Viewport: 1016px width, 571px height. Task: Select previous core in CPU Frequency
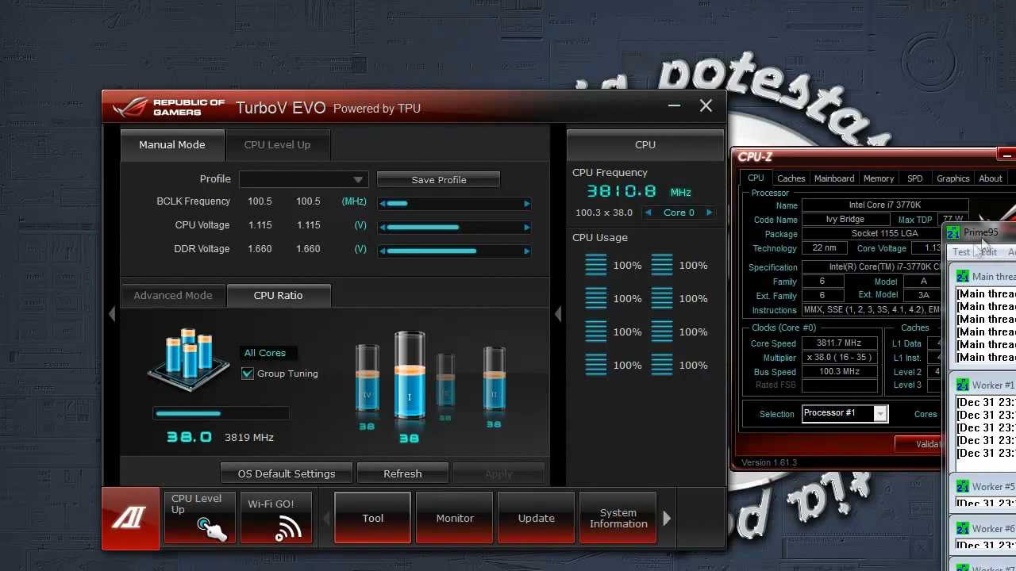[648, 213]
